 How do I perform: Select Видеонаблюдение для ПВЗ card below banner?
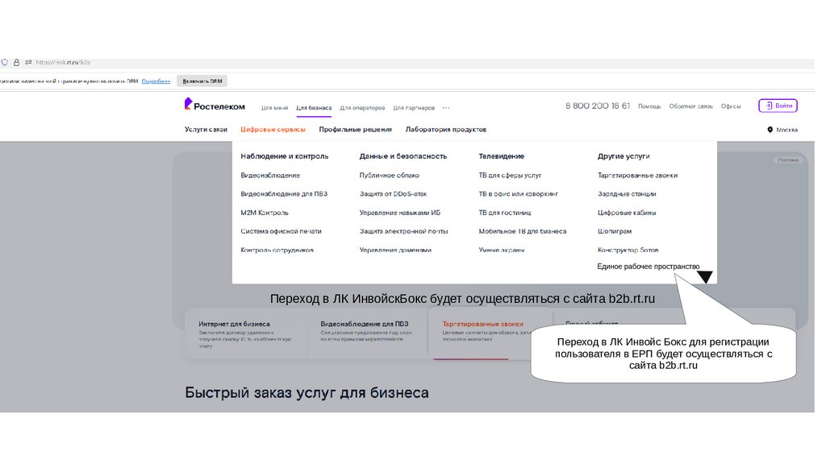(368, 333)
